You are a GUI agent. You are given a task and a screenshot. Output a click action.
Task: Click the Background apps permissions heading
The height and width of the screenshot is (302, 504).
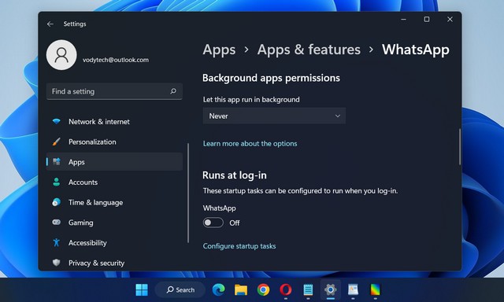(x=271, y=78)
